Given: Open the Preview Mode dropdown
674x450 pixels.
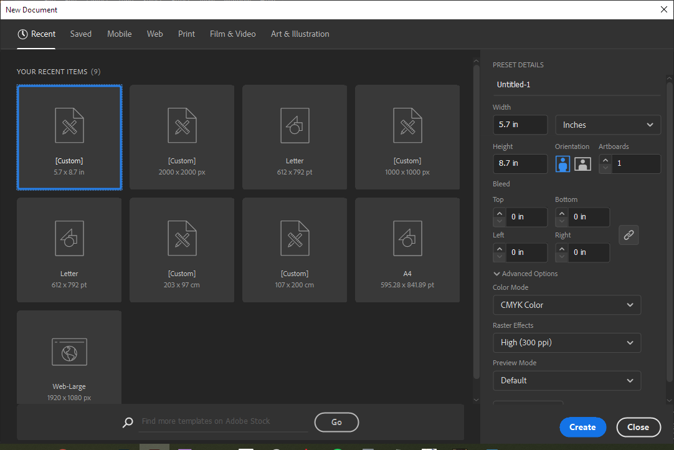Looking at the screenshot, I should pos(566,380).
